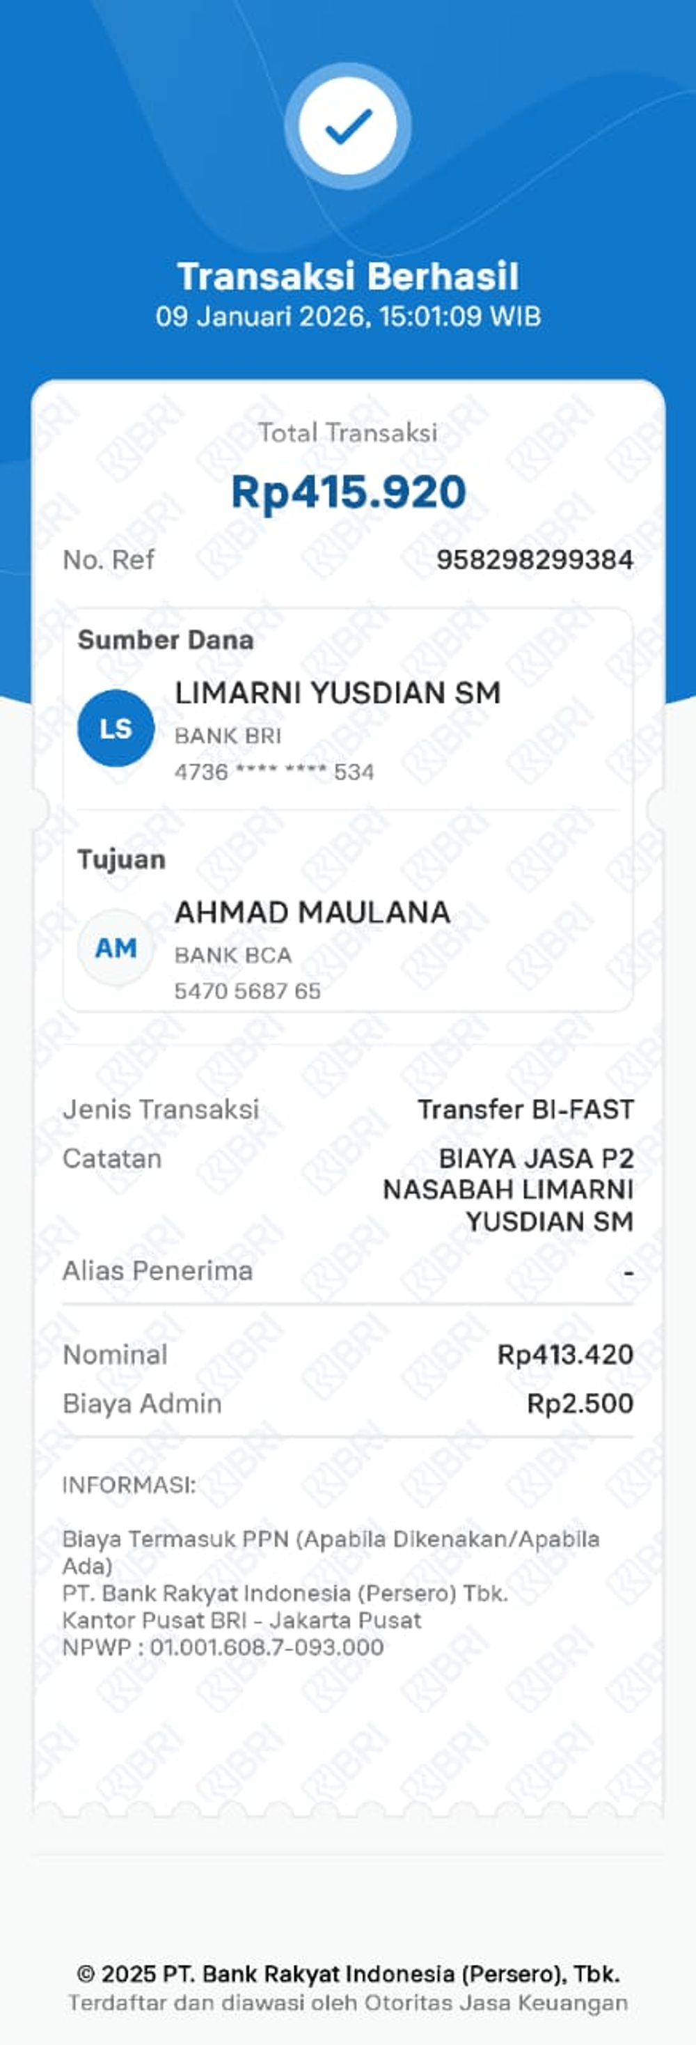Screen dimensions: 696x2045
Task: Click the Bank Rakyat Indonesia copyright footer
Action: [x=347, y=1973]
